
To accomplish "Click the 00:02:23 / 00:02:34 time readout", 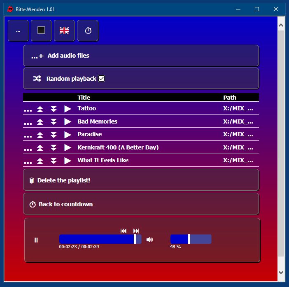I will click(x=79, y=247).
